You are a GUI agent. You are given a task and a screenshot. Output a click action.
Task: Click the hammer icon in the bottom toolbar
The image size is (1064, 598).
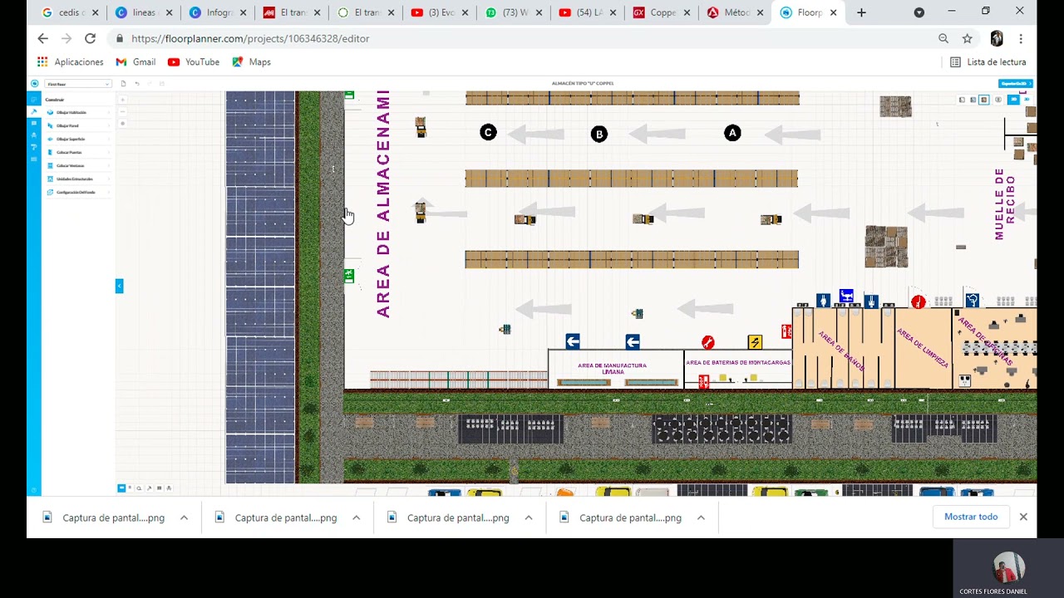point(149,488)
